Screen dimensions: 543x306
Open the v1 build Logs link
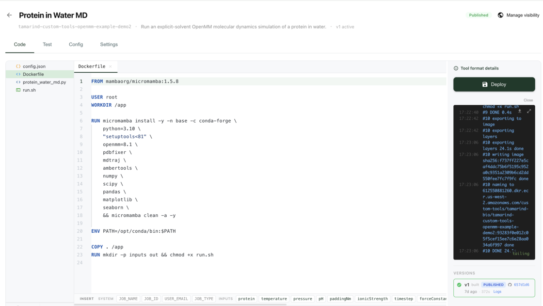497,292
